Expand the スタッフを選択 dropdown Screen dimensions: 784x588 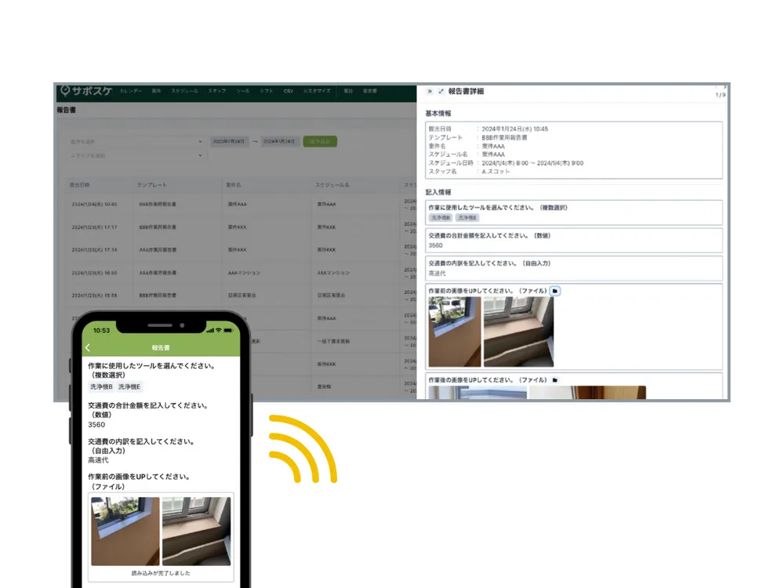coord(136,155)
